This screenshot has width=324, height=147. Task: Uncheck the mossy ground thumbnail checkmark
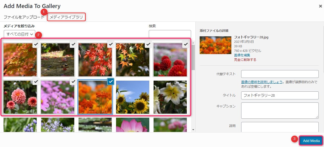tap(74, 44)
